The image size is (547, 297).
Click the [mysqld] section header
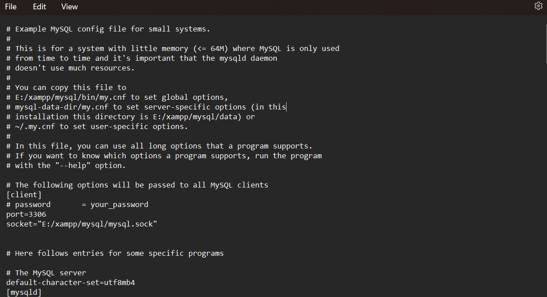[24, 292]
